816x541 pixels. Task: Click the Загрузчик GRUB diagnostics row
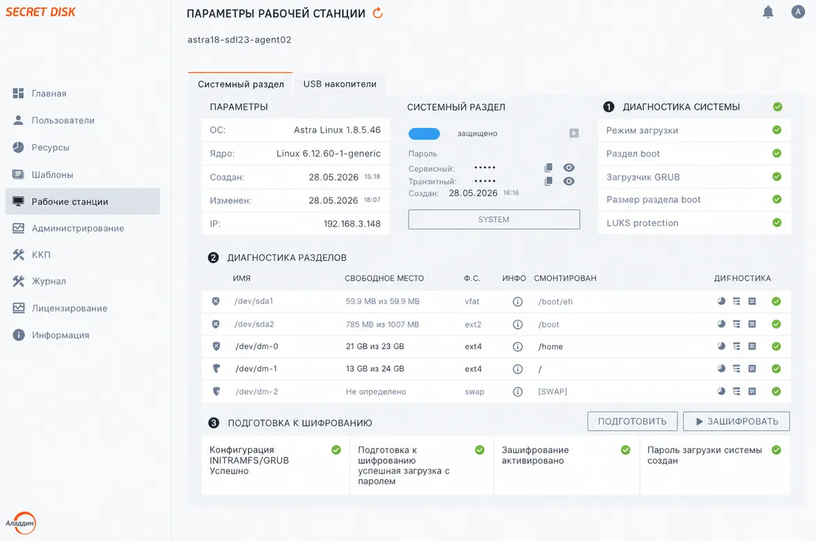pyautogui.click(x=694, y=177)
